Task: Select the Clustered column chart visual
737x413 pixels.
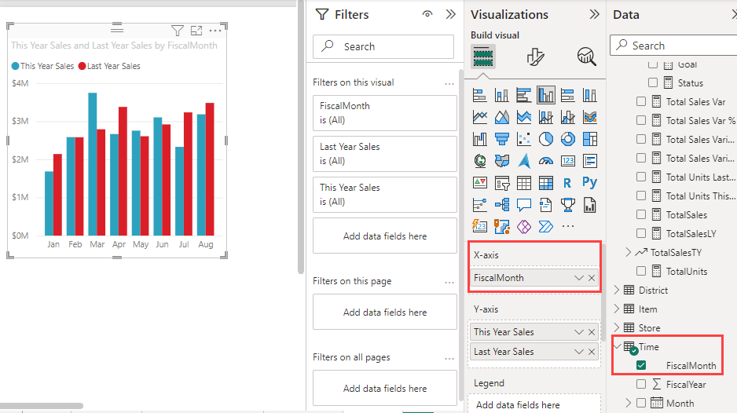Action: (546, 95)
